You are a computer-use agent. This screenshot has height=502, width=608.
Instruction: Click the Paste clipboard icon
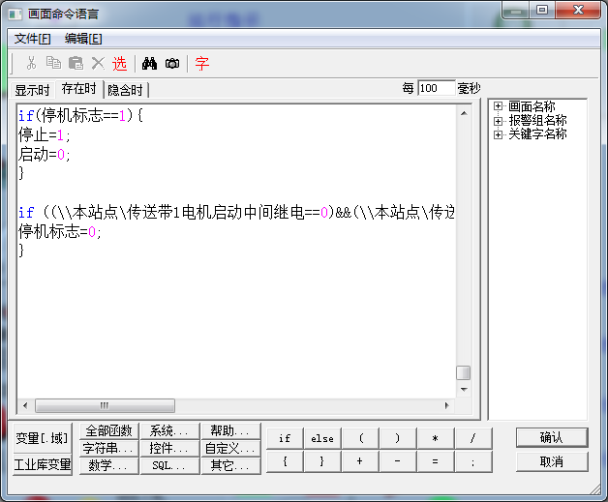click(x=76, y=63)
